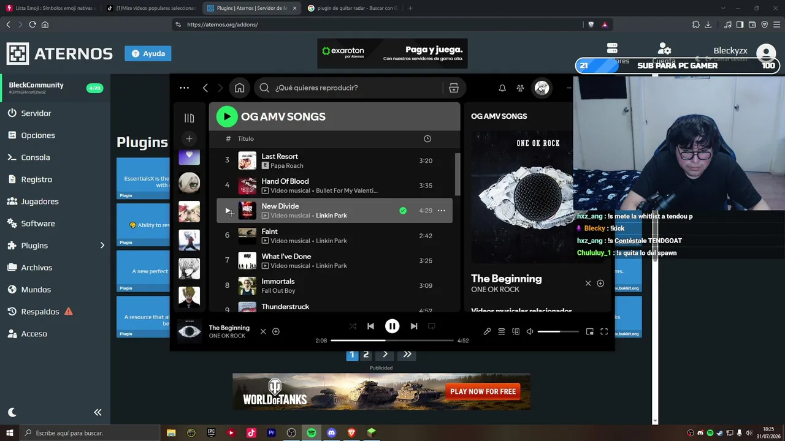Create a new playlist with plus icon

pyautogui.click(x=189, y=138)
